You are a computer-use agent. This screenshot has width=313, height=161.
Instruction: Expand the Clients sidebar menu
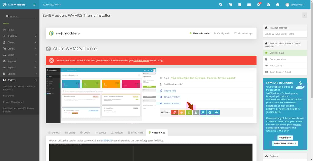[20, 42]
